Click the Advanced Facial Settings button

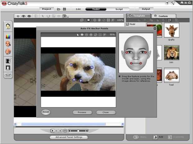(69, 137)
